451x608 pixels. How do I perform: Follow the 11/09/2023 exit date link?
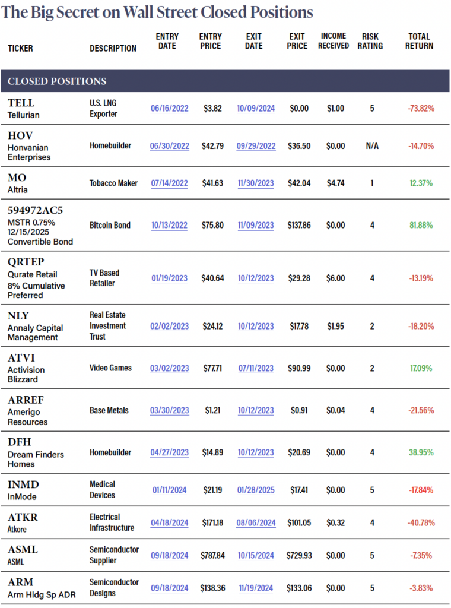(x=256, y=226)
